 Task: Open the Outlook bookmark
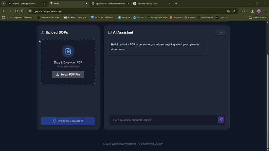click(139, 17)
